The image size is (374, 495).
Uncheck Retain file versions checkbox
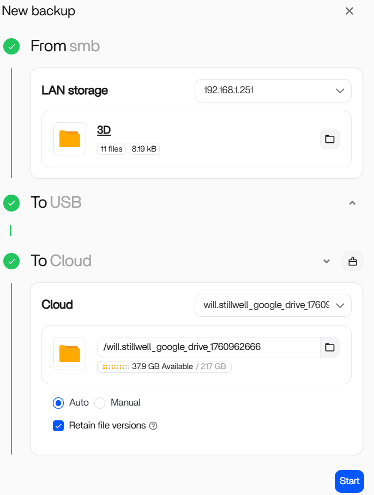tap(58, 426)
